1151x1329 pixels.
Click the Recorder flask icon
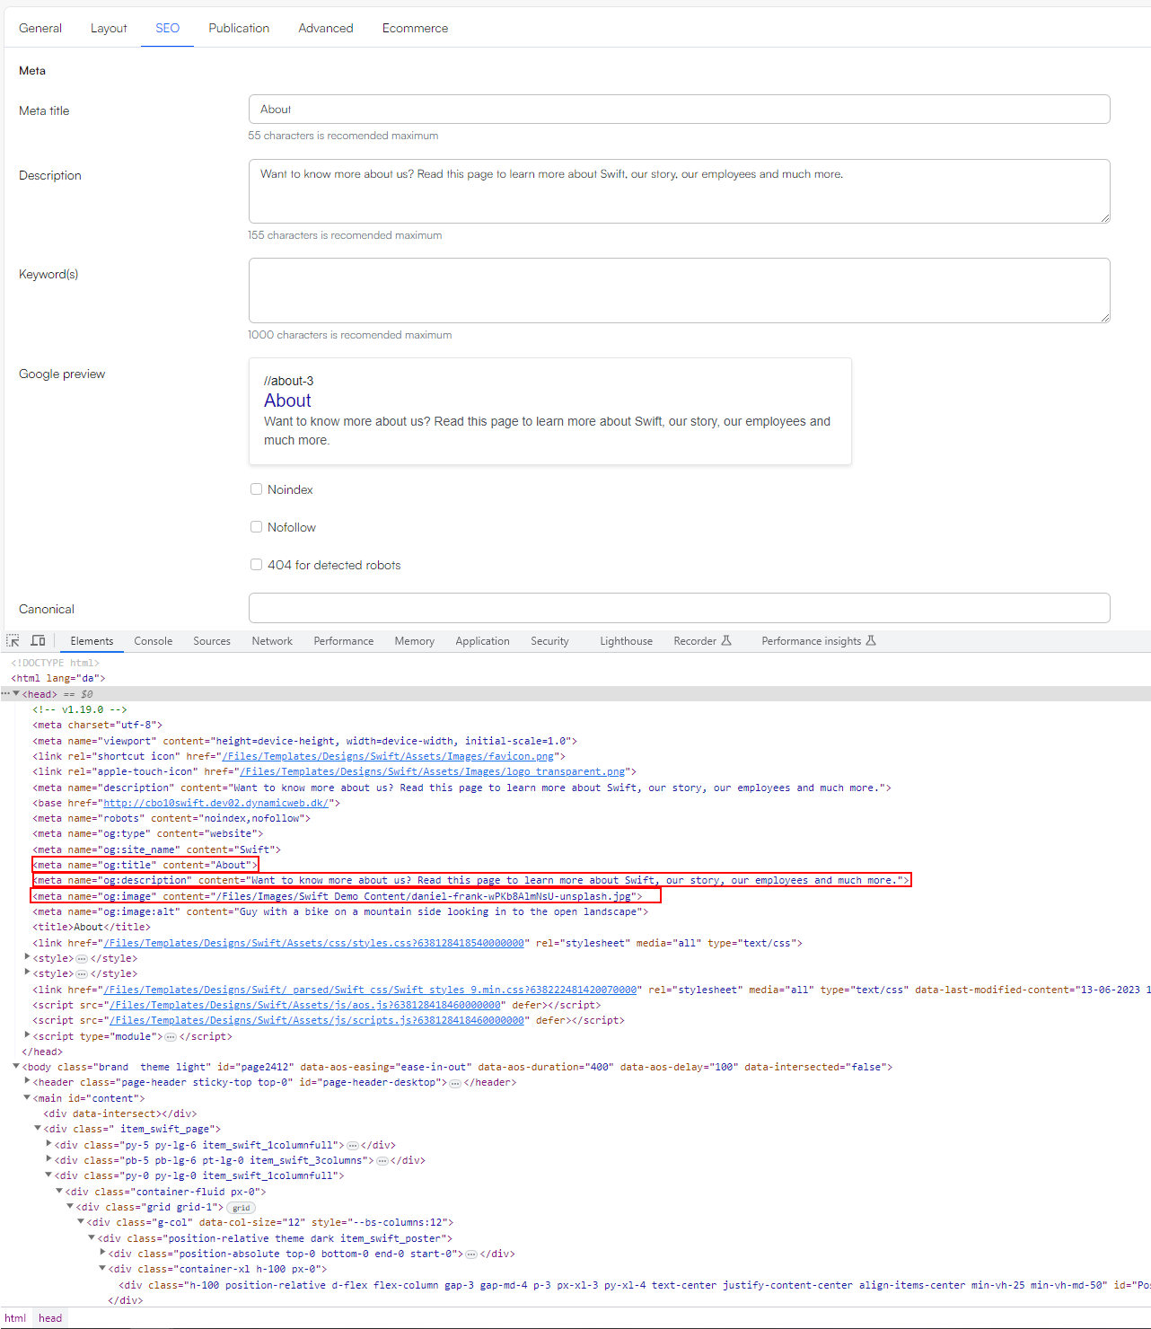[x=726, y=641]
